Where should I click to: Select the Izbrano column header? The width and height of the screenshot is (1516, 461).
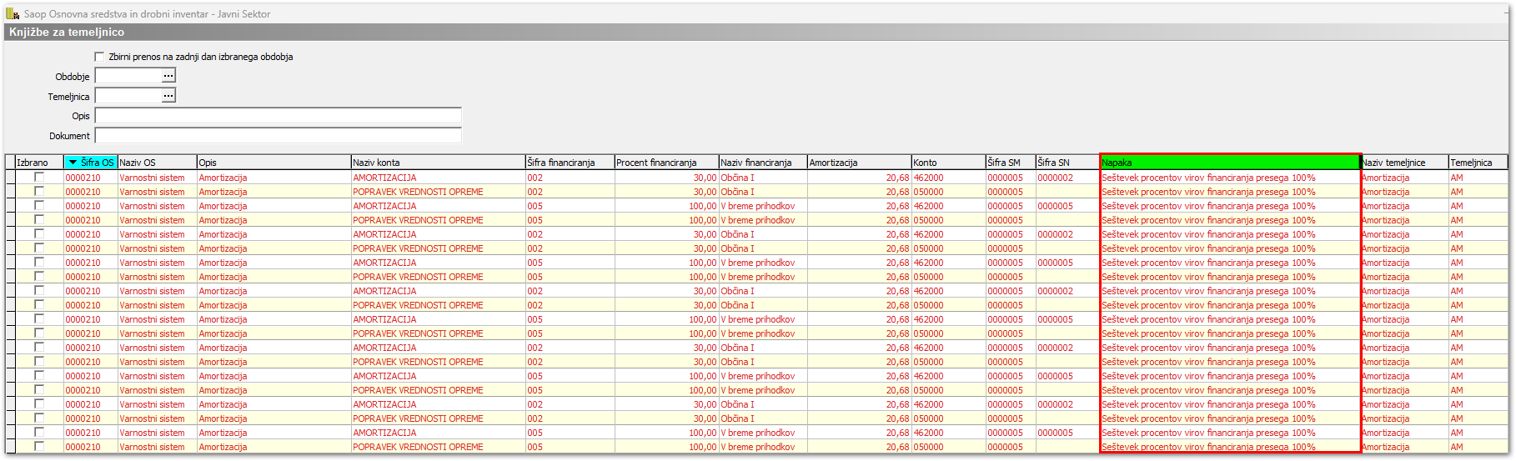click(39, 163)
